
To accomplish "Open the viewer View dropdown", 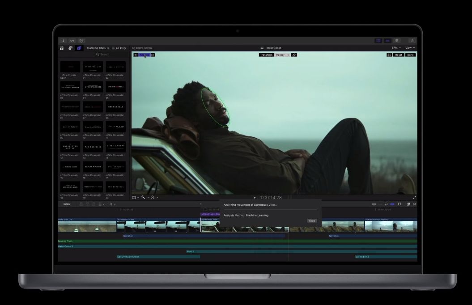I will (x=410, y=48).
